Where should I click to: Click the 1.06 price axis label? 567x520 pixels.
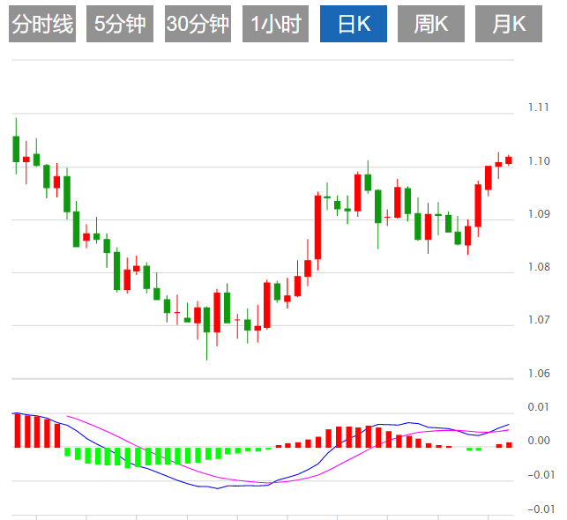pos(539,373)
